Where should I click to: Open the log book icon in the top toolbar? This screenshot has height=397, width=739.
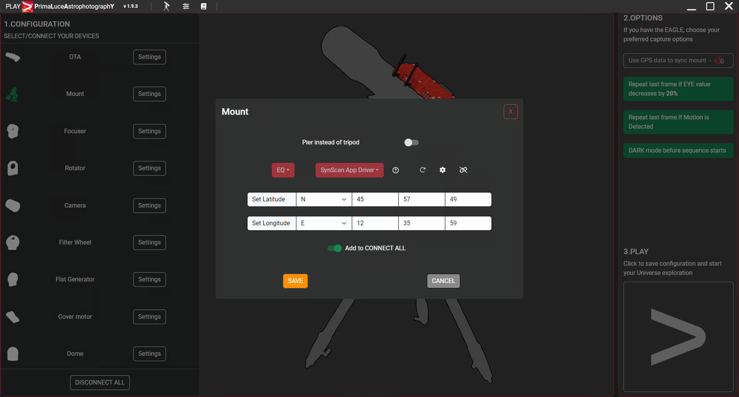tap(204, 6)
